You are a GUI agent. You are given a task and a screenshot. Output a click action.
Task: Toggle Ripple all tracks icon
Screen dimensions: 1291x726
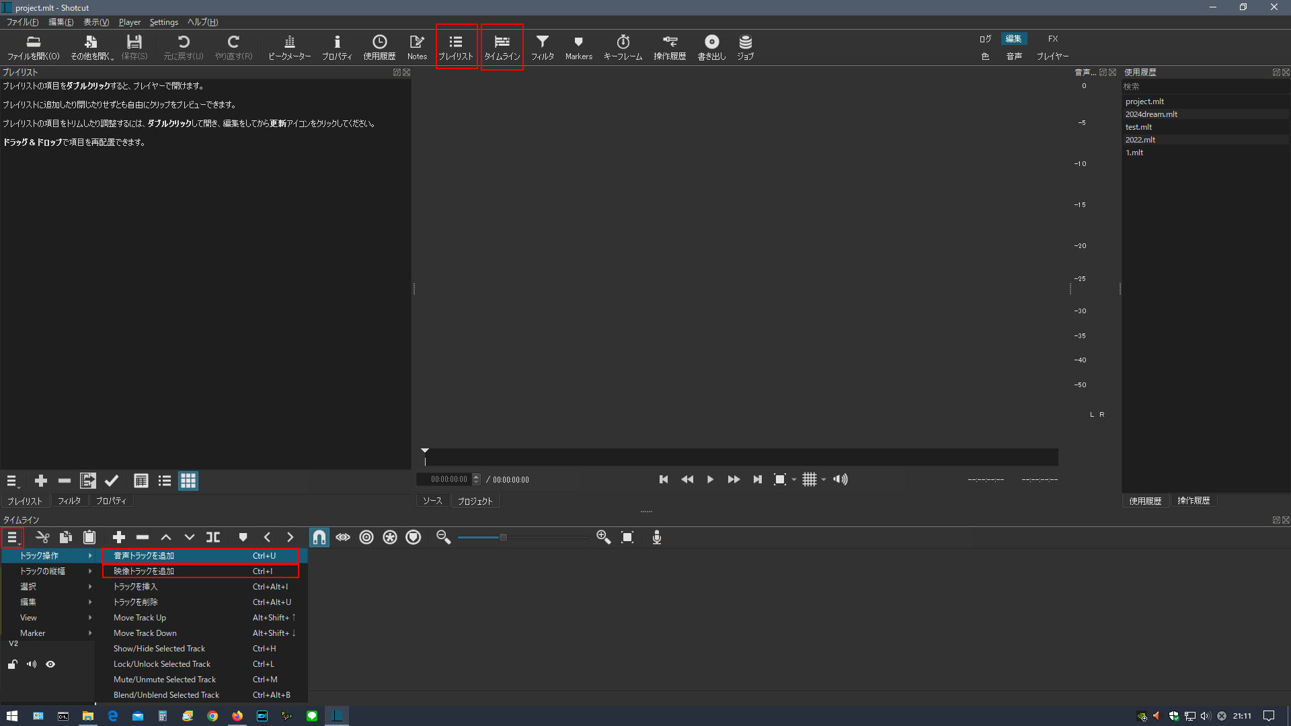pos(390,537)
